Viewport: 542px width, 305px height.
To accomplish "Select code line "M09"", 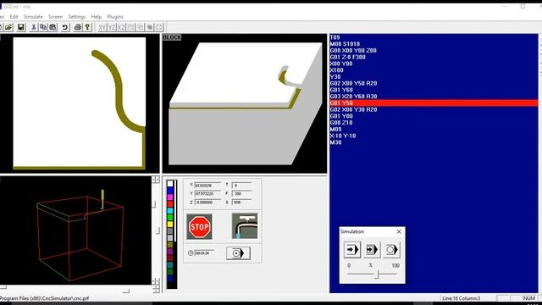I will (x=335, y=130).
